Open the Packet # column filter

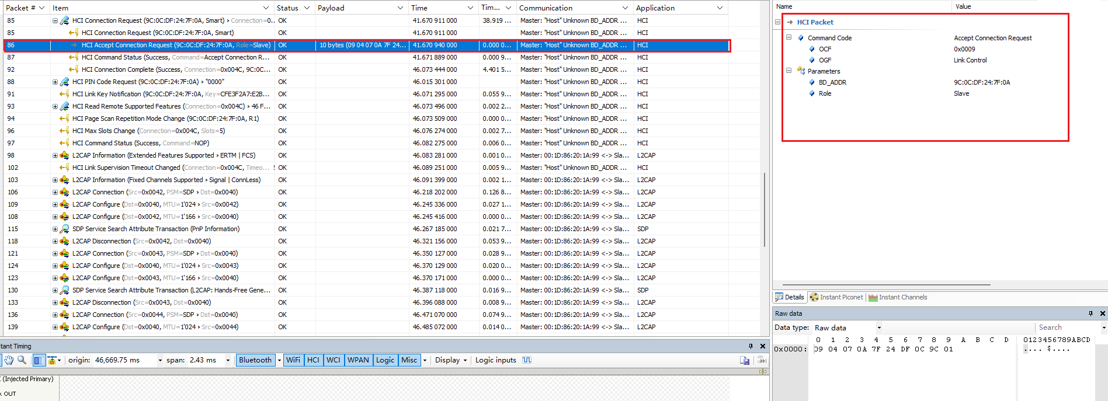pyautogui.click(x=41, y=8)
